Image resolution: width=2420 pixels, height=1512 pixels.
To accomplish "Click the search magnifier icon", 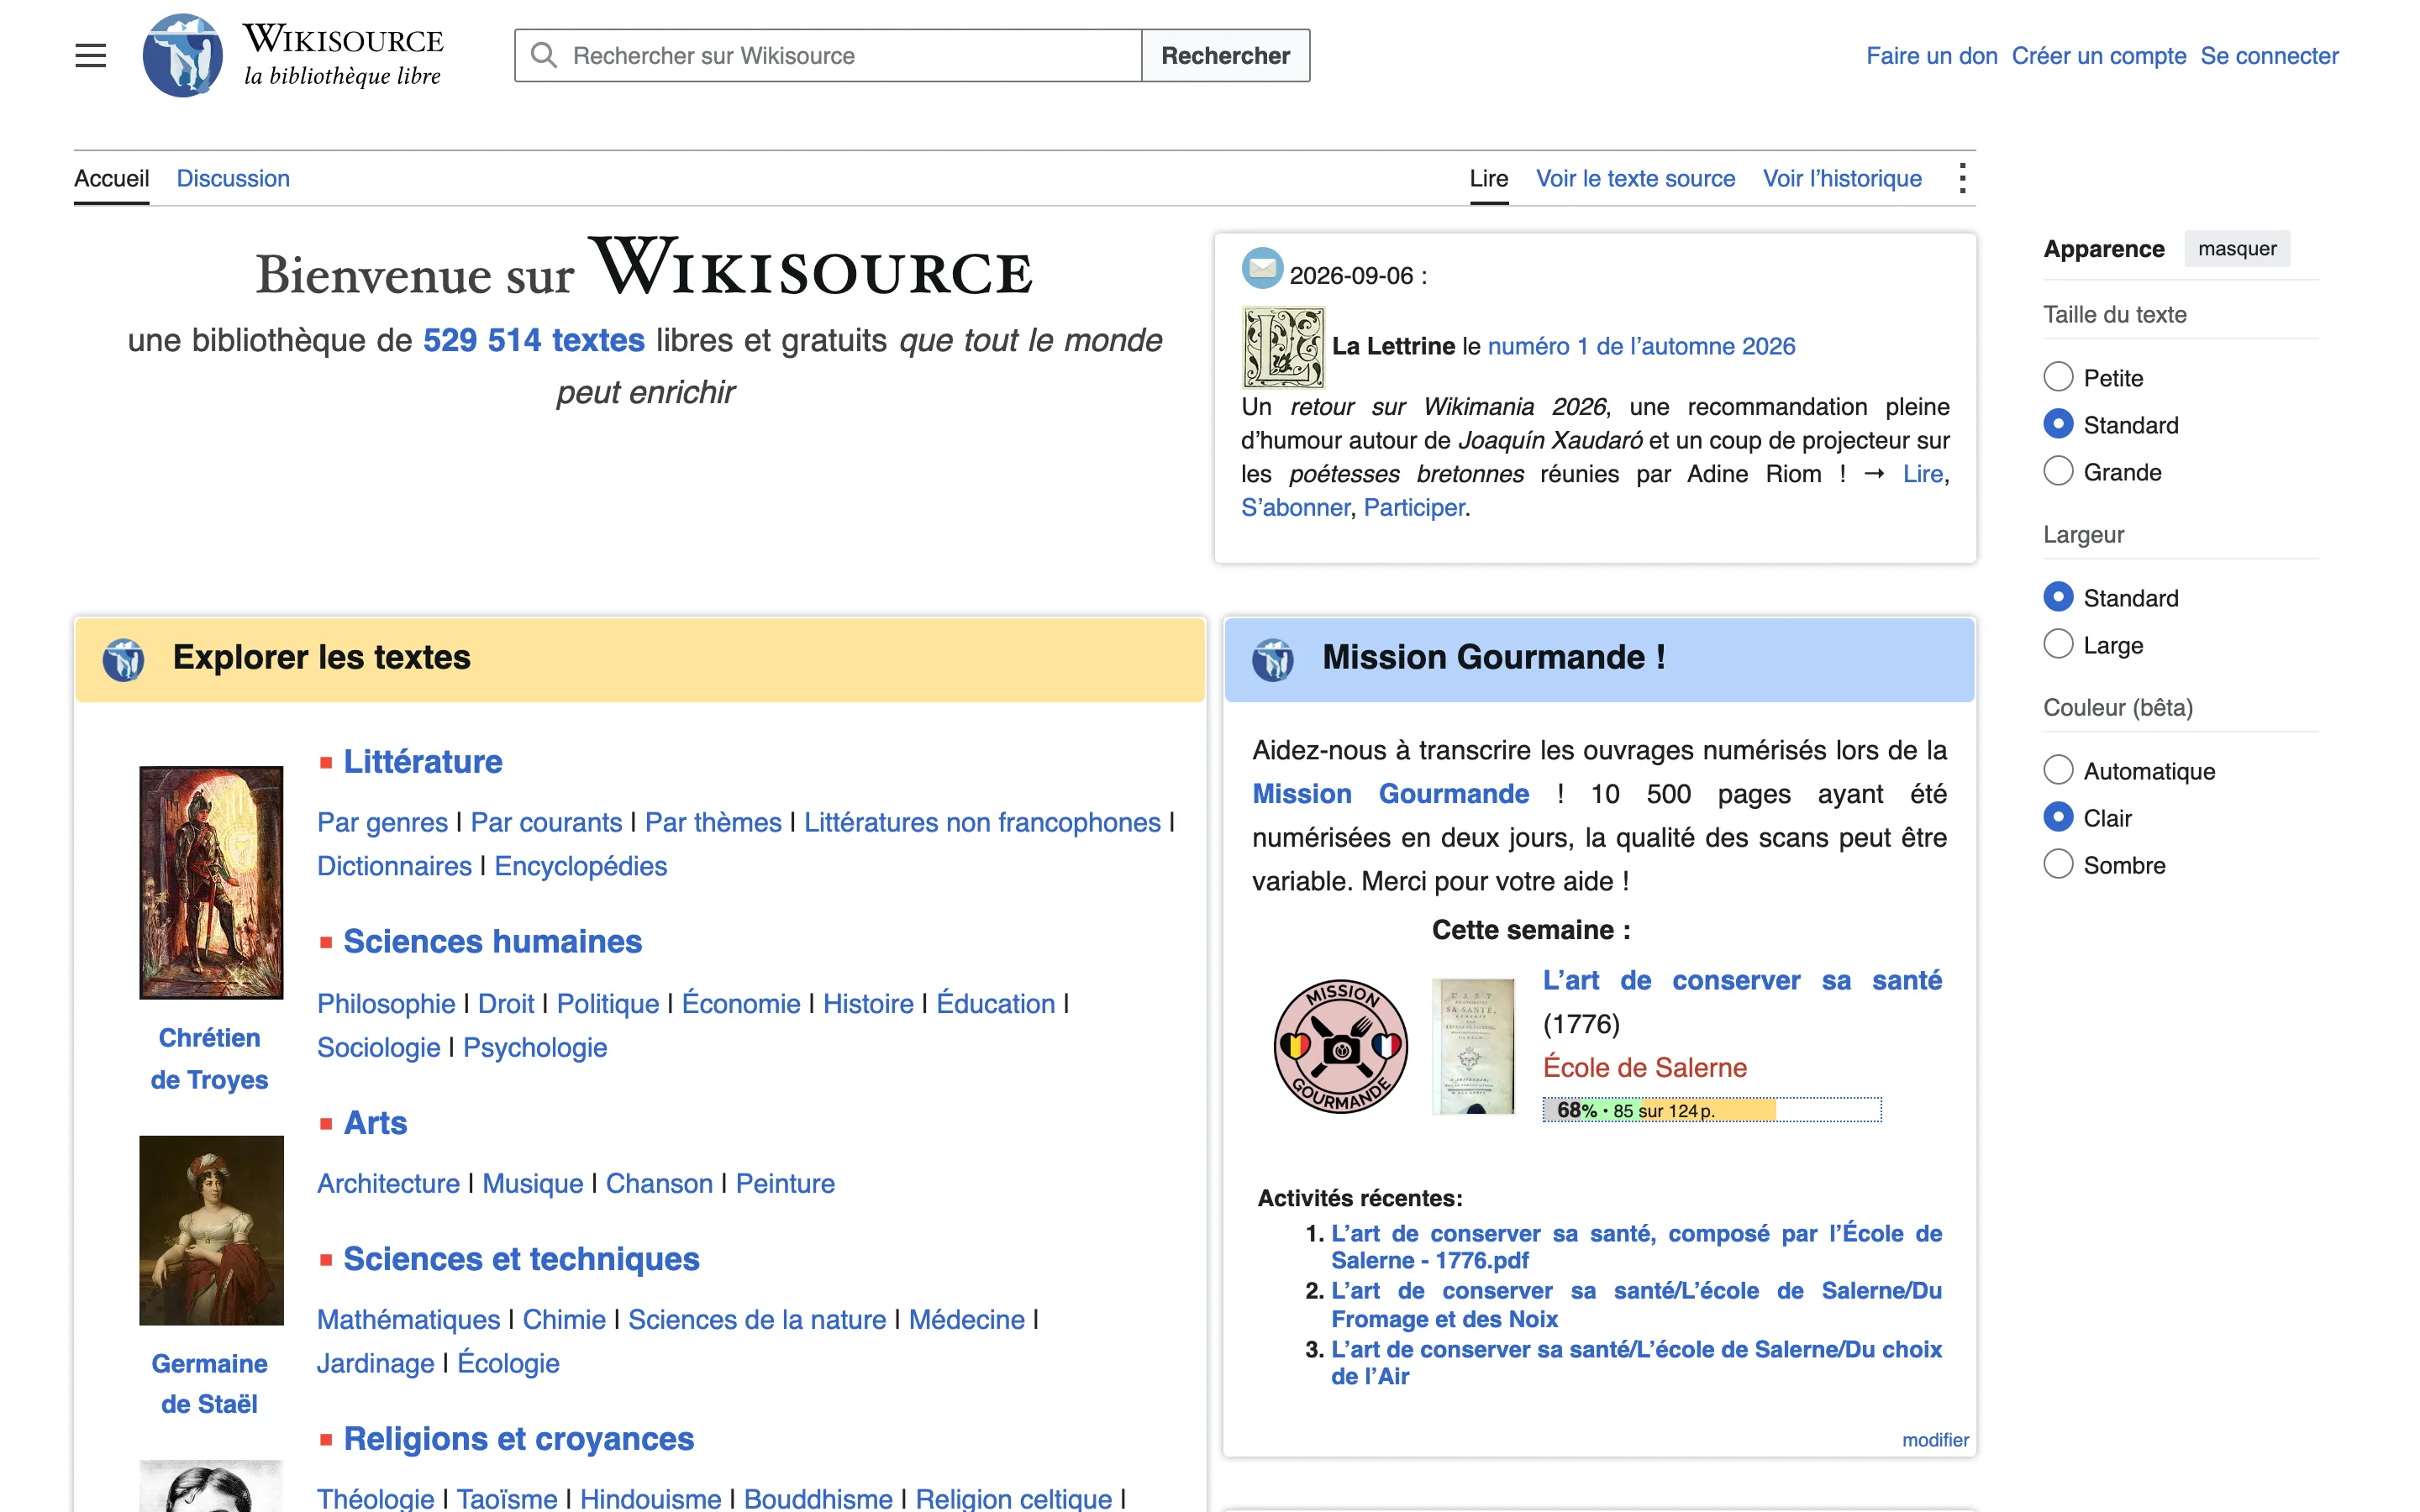I will click(x=543, y=55).
